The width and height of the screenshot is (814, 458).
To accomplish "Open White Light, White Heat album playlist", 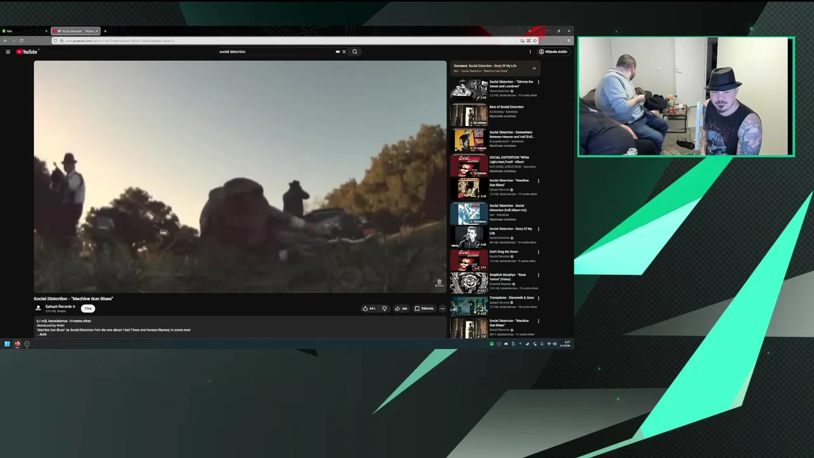I will pos(469,165).
